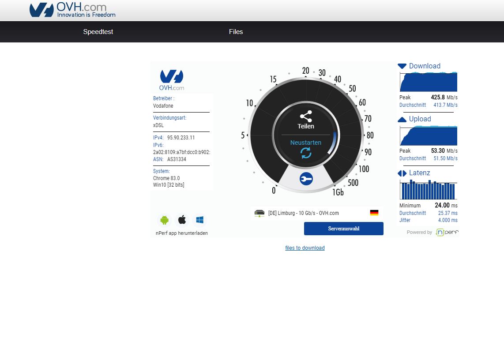Click the download peak value 425.8 Mb/s
504x346 pixels.
tap(444, 98)
